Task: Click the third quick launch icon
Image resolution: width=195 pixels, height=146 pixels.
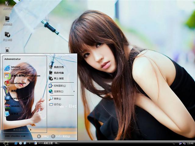Action: point(25,143)
